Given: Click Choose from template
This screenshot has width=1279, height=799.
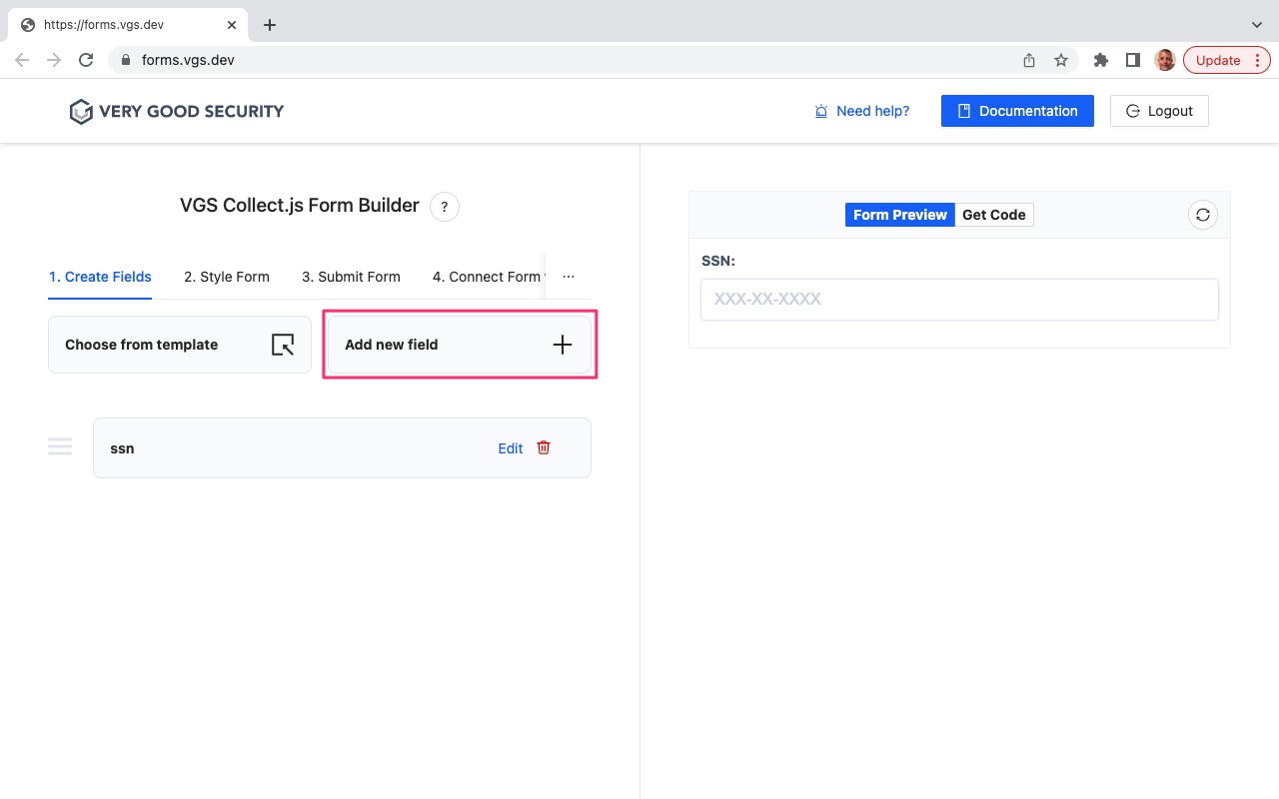Looking at the screenshot, I should [180, 345].
